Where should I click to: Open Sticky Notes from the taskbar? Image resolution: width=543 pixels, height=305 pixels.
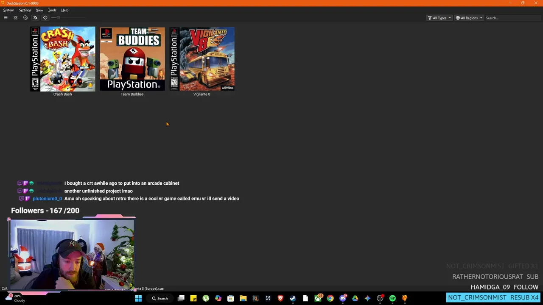point(193,298)
